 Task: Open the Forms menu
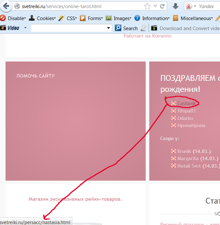95,18
